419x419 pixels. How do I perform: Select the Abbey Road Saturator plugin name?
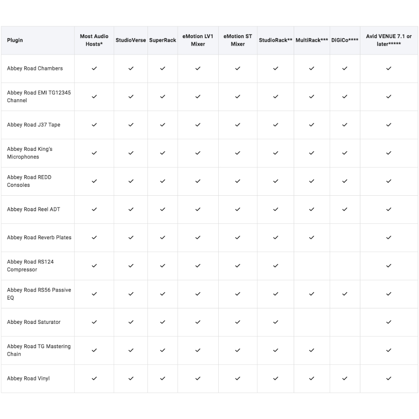[x=34, y=322]
